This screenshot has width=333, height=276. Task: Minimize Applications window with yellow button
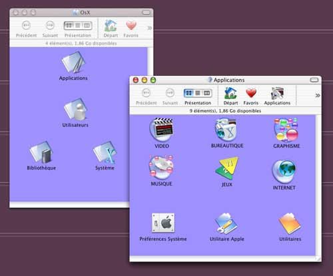coord(145,80)
